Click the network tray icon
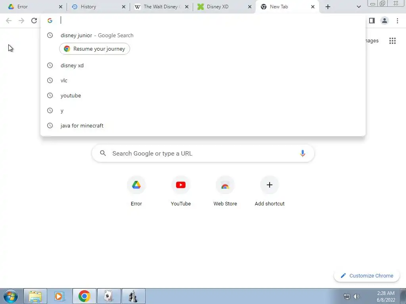The width and height of the screenshot is (406, 304). 347,296
